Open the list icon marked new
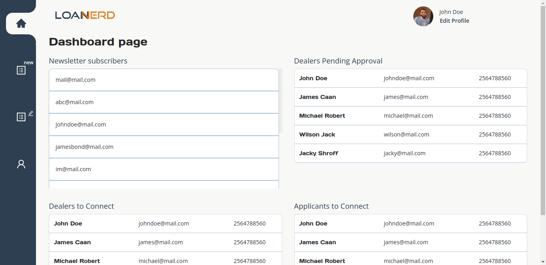This screenshot has height=265, width=546. pyautogui.click(x=21, y=70)
